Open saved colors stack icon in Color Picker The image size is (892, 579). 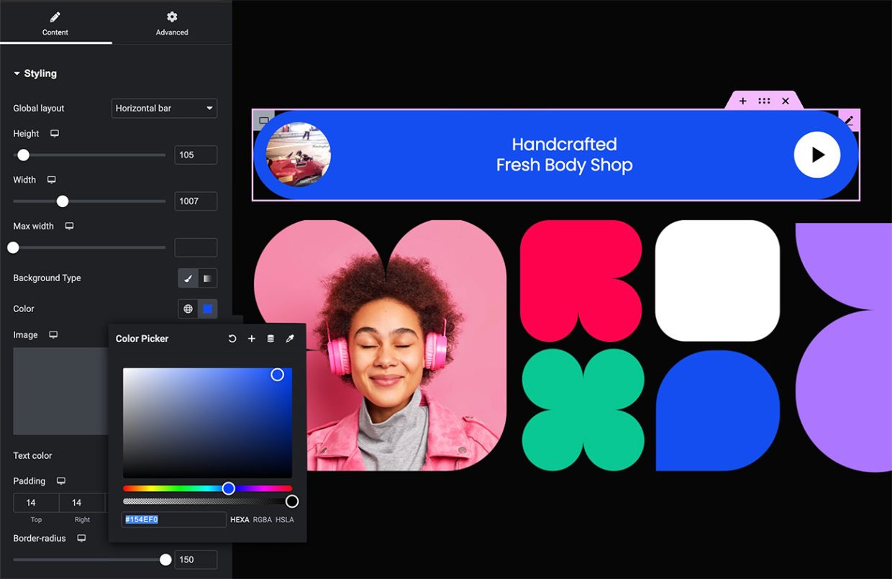point(270,339)
